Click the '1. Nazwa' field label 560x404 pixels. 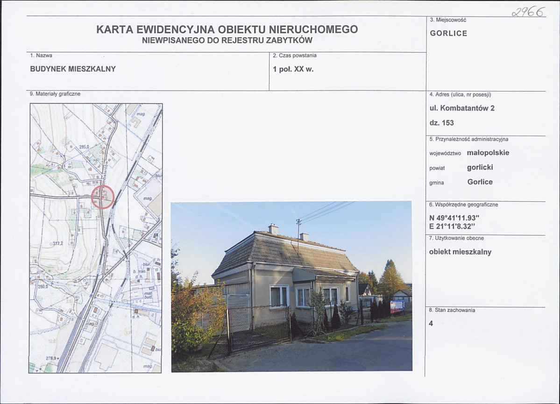(41, 56)
